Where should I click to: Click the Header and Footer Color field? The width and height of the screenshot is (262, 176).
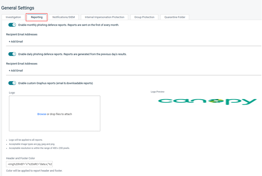tap(29, 164)
